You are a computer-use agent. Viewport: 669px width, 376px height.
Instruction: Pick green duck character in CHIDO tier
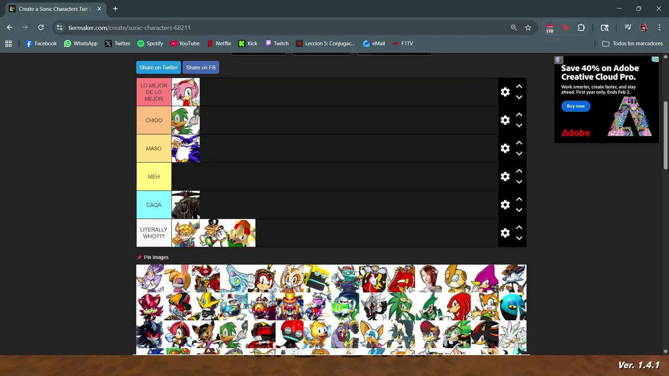pos(186,120)
